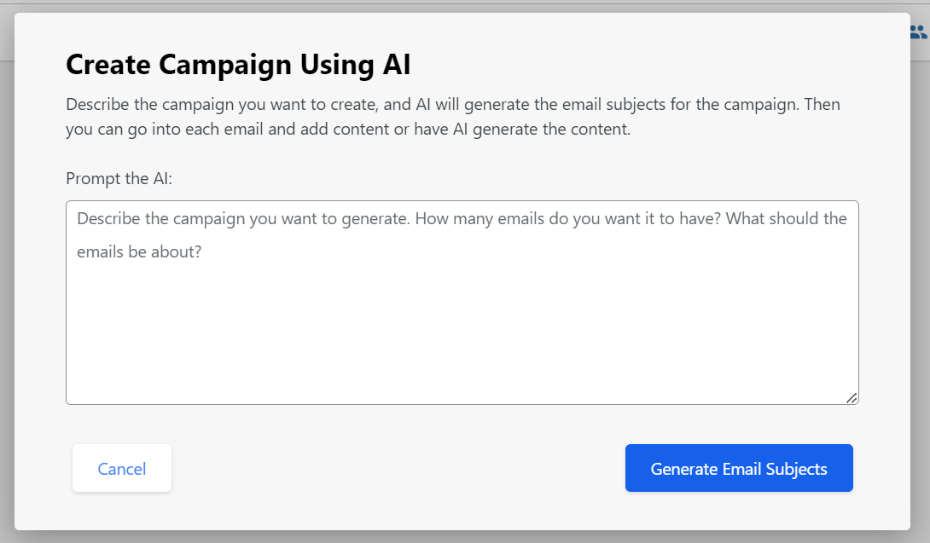Select the blue audience icon behind the dialog
Viewport: 930px width, 543px height.
point(915,31)
